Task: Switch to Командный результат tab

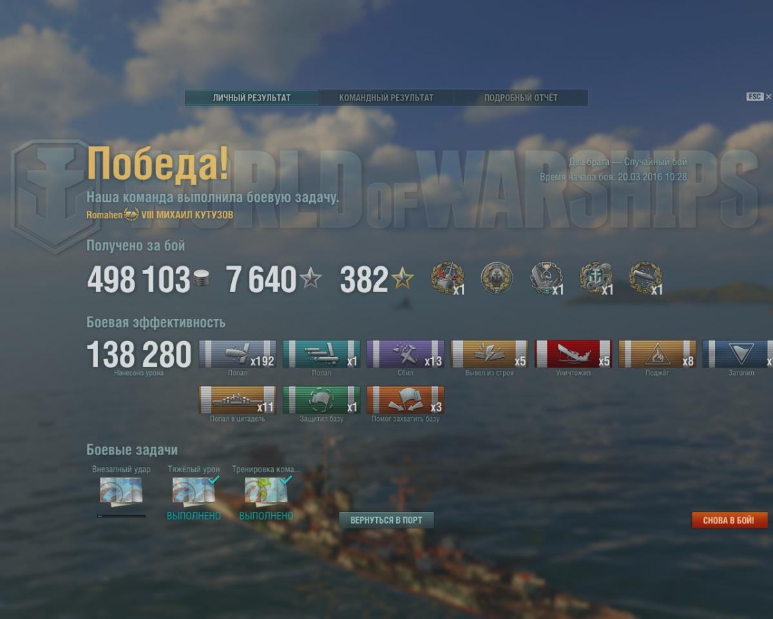Action: [x=386, y=98]
